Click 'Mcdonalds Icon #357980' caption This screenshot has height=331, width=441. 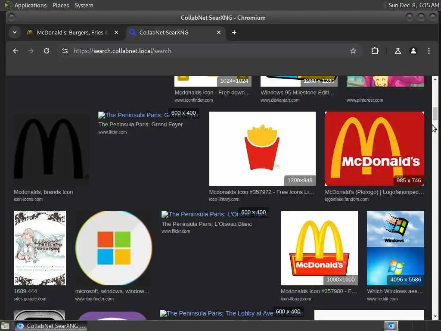(x=319, y=291)
